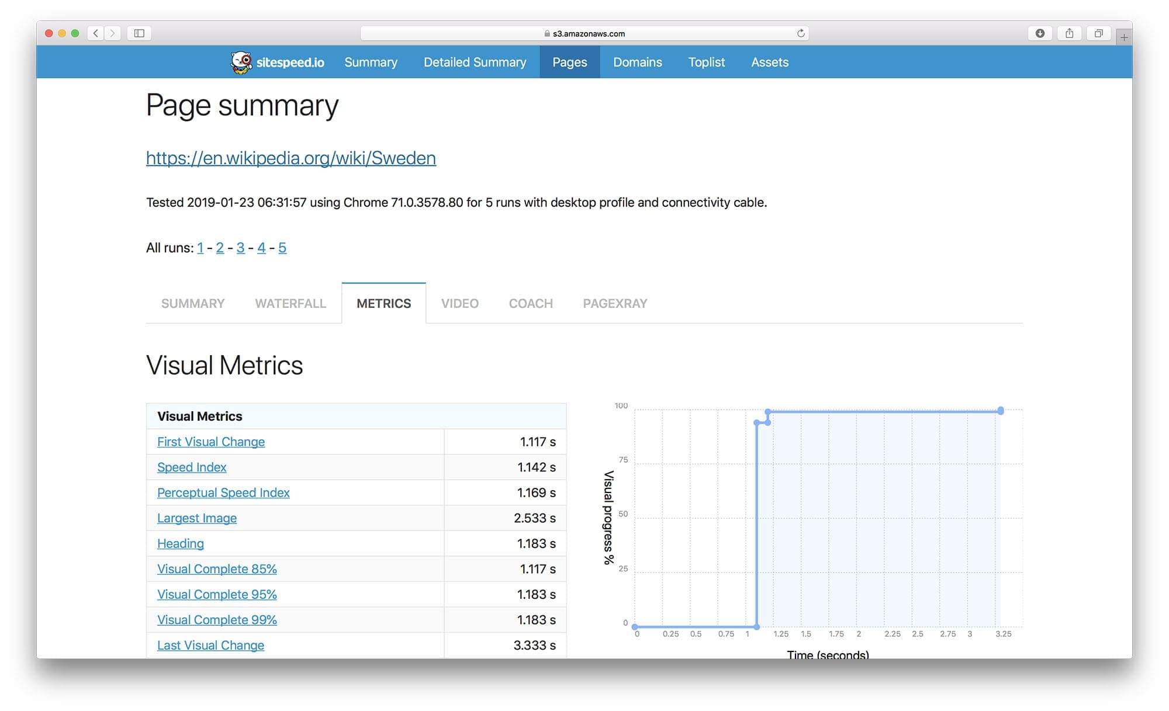Open the COACH tab
Image resolution: width=1169 pixels, height=711 pixels.
(x=530, y=303)
